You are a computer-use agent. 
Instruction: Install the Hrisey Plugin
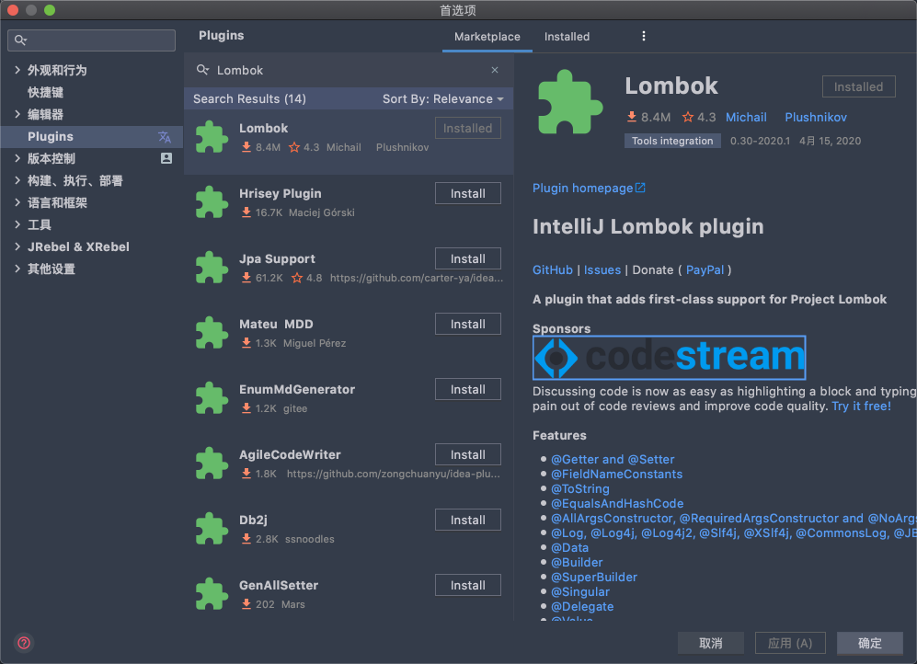pyautogui.click(x=468, y=193)
